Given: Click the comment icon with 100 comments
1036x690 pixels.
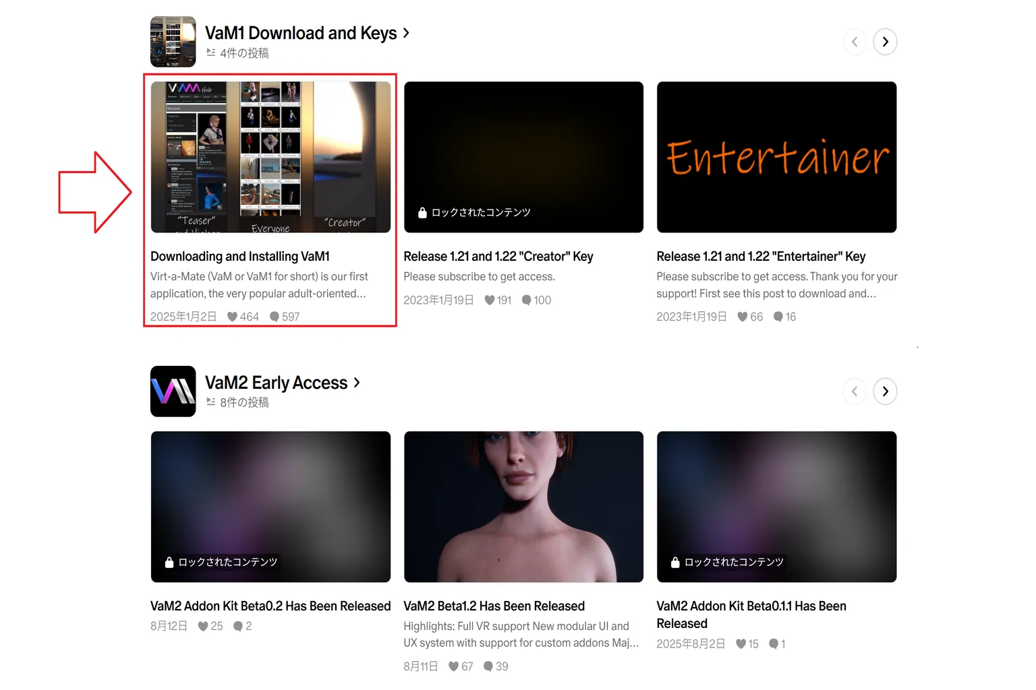Looking at the screenshot, I should [x=527, y=300].
